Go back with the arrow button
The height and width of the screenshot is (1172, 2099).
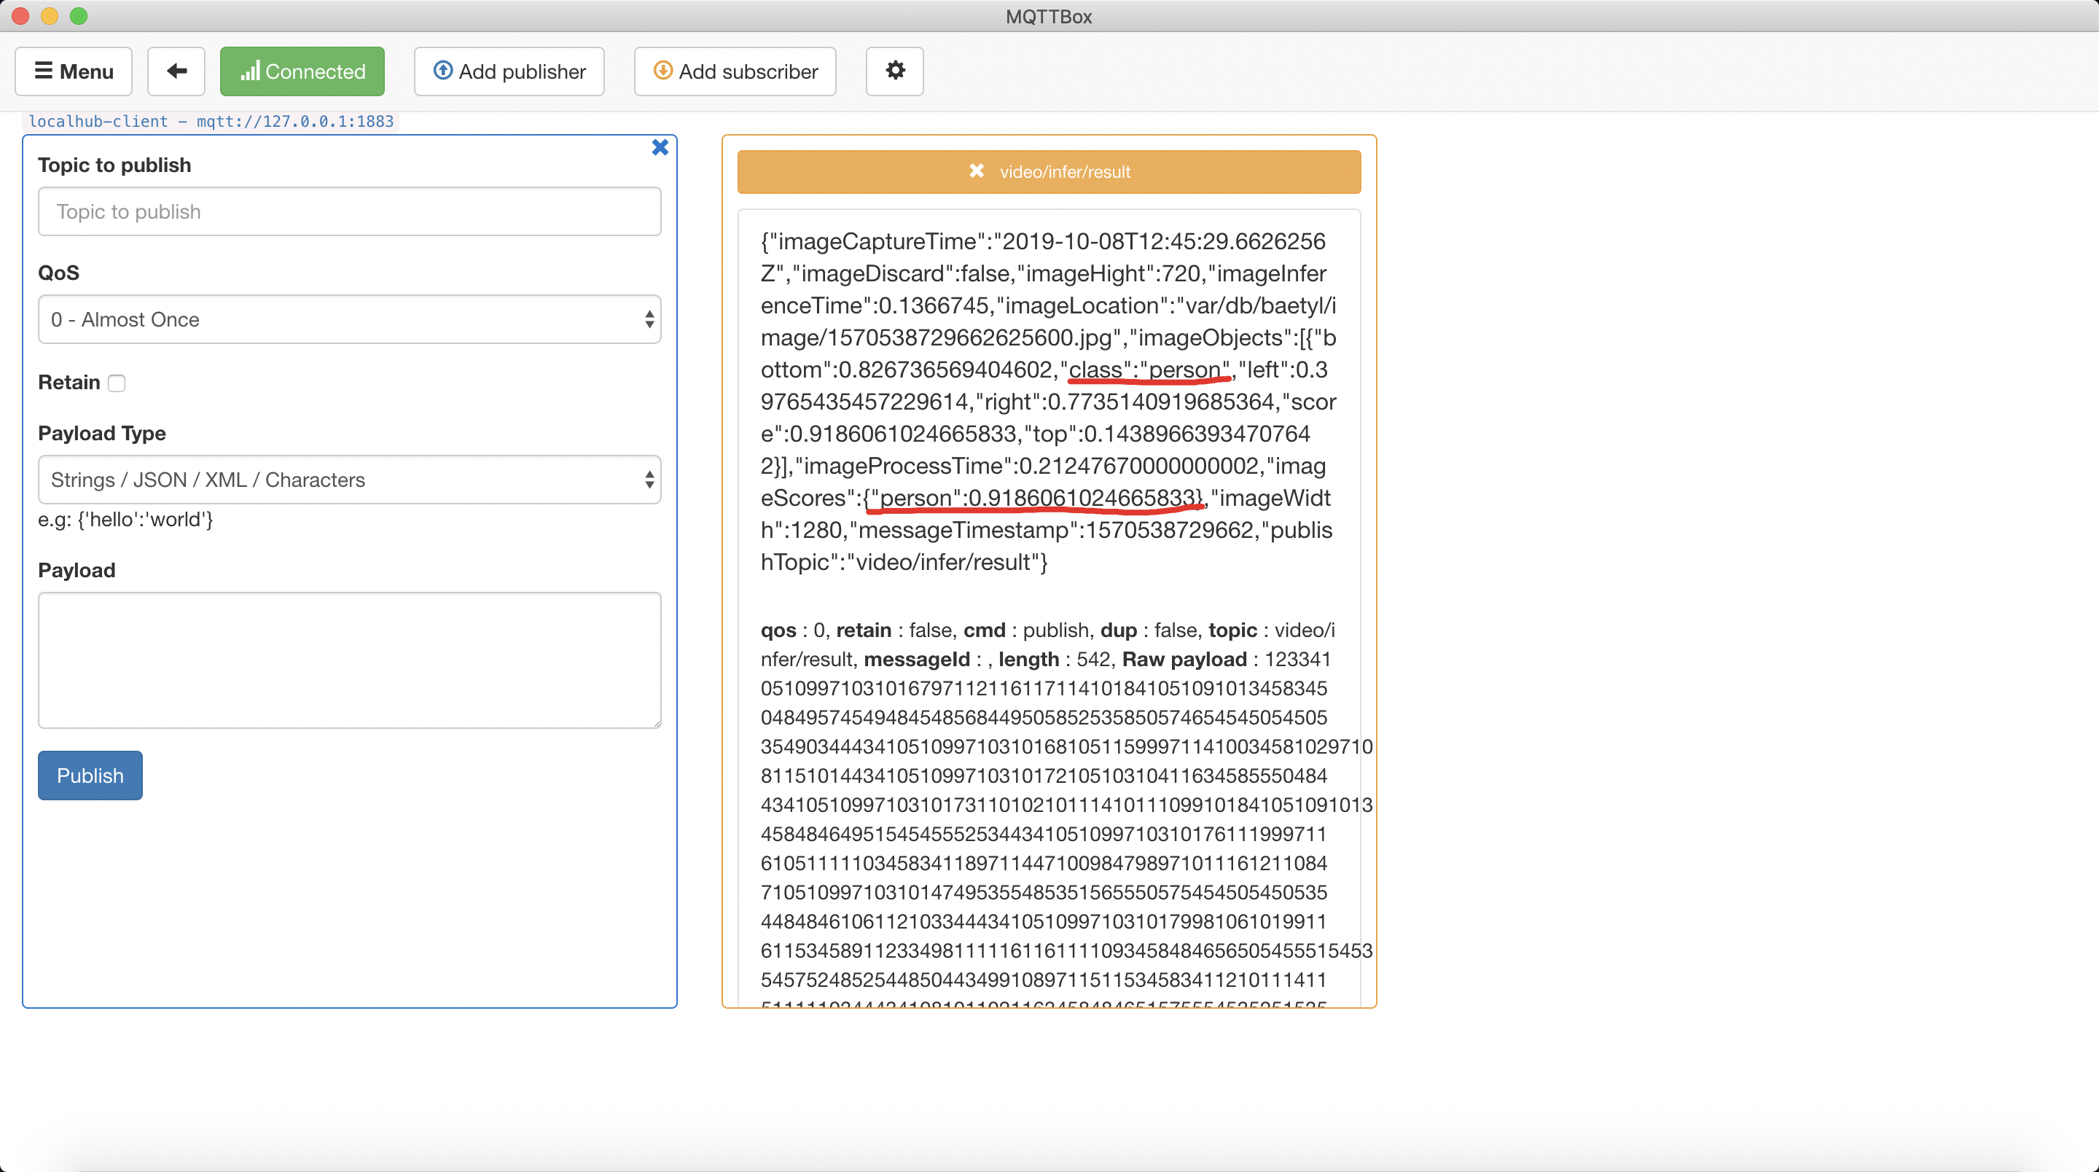click(176, 71)
